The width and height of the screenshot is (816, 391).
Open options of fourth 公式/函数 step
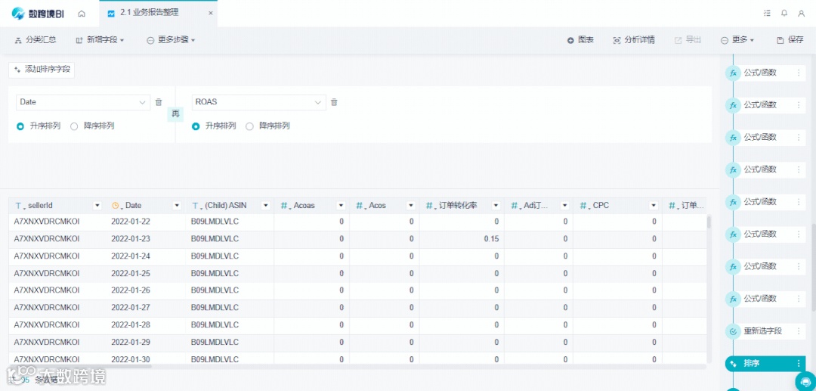[799, 169]
